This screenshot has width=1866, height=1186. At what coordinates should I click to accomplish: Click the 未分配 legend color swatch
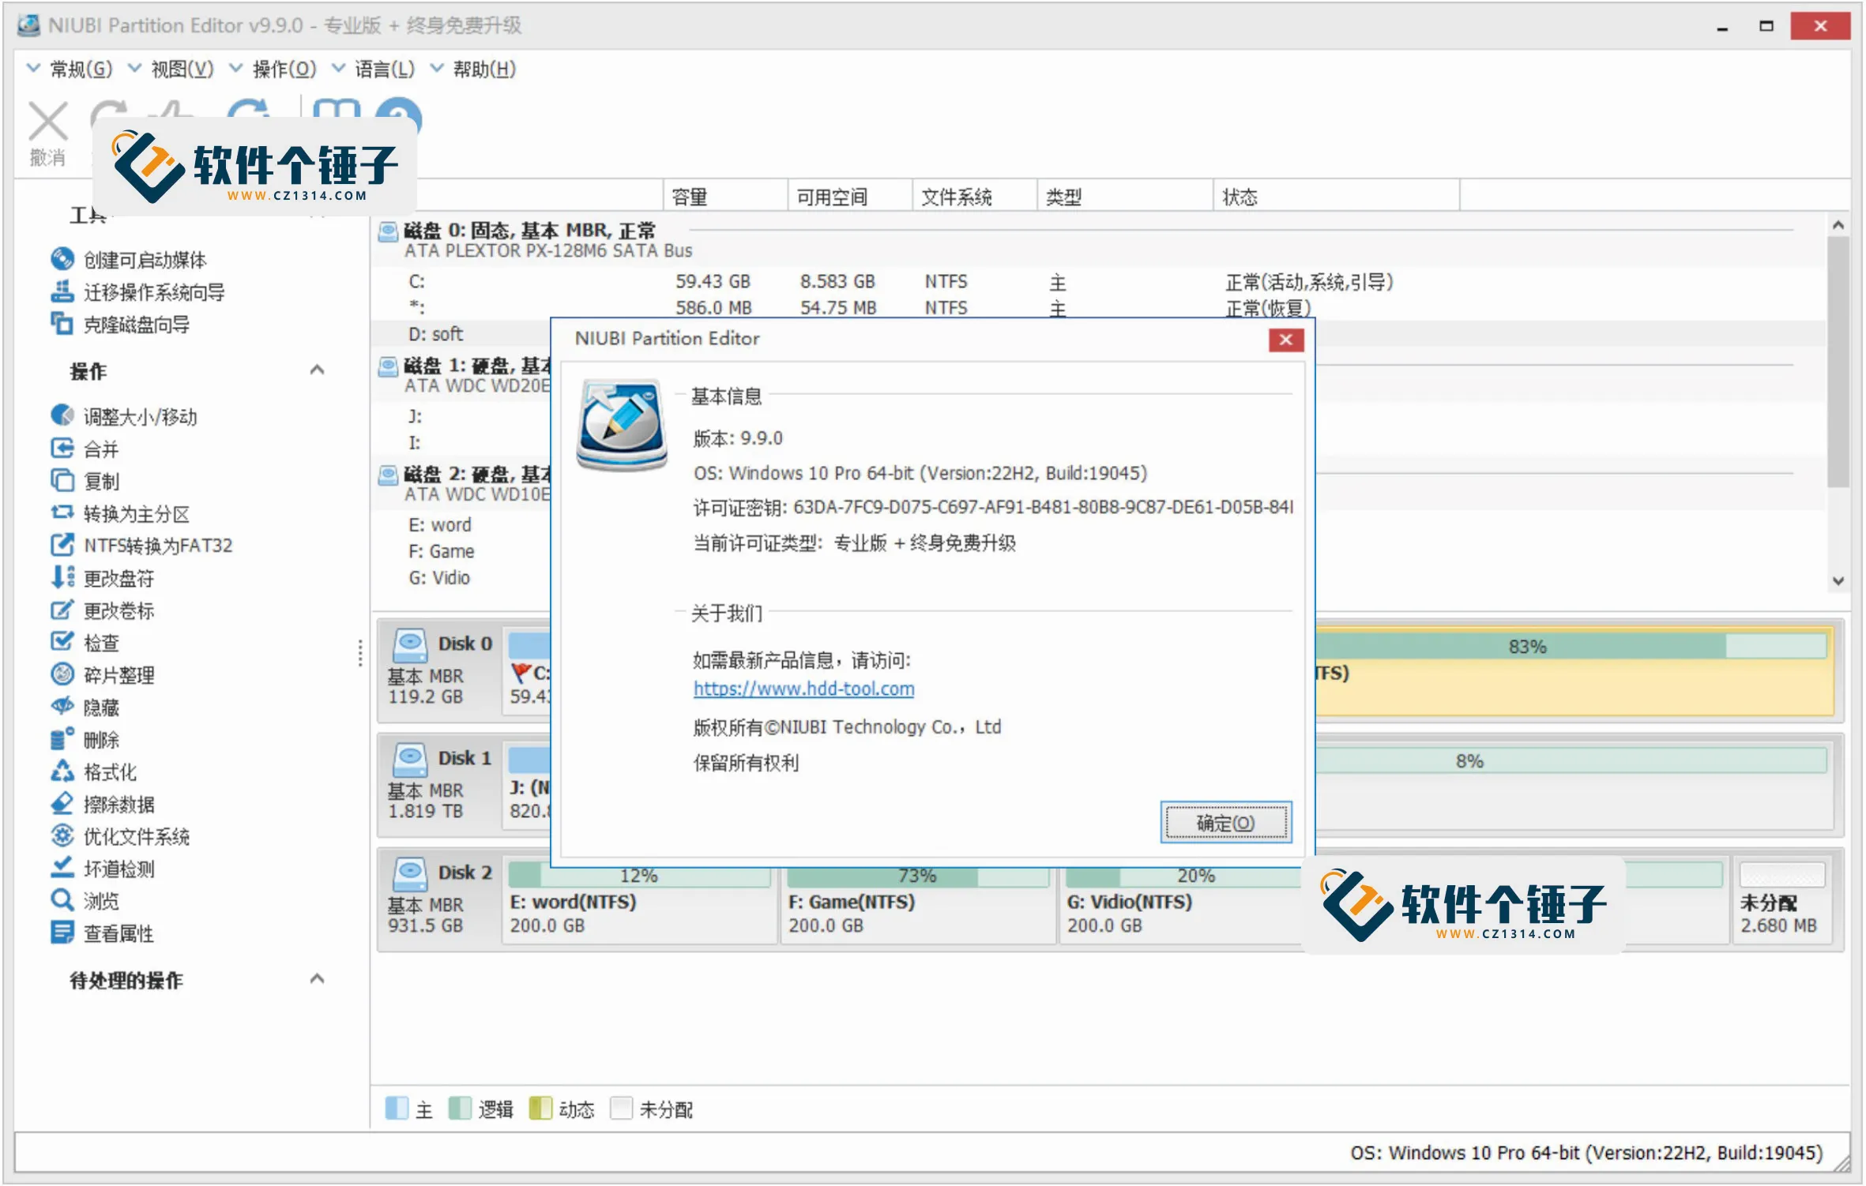pyautogui.click(x=621, y=1108)
